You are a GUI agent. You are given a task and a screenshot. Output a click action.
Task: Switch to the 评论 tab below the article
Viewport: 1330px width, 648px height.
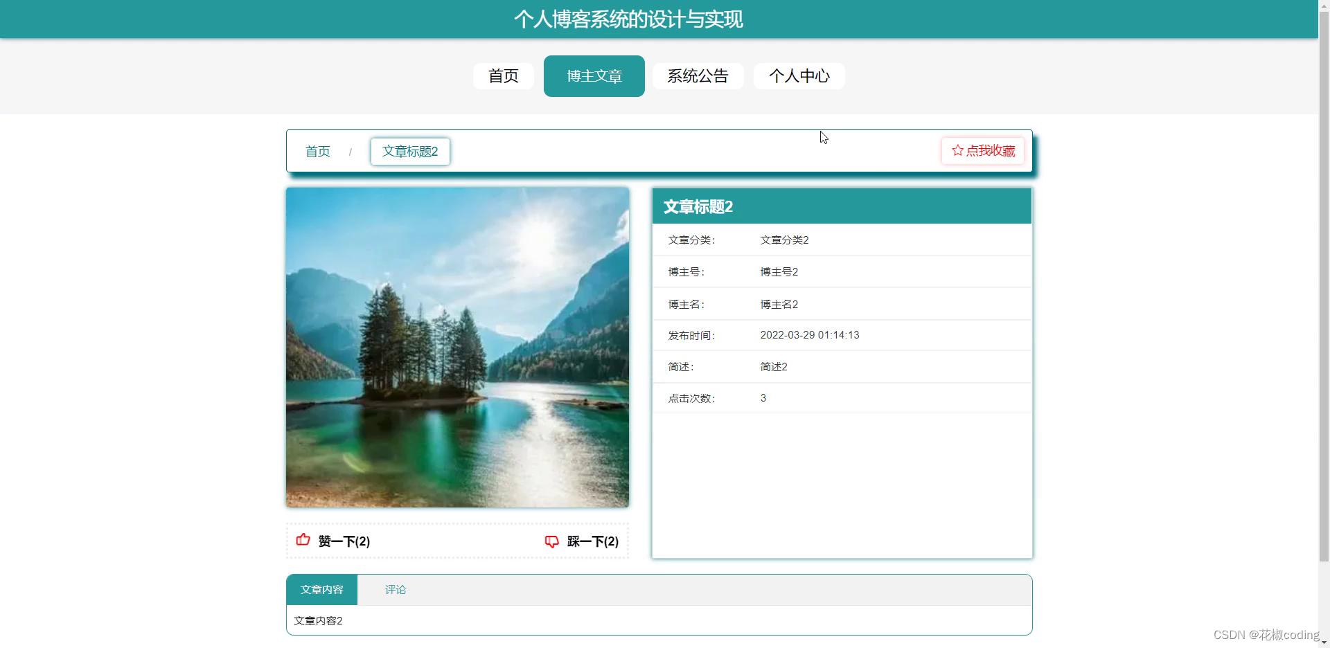click(395, 589)
